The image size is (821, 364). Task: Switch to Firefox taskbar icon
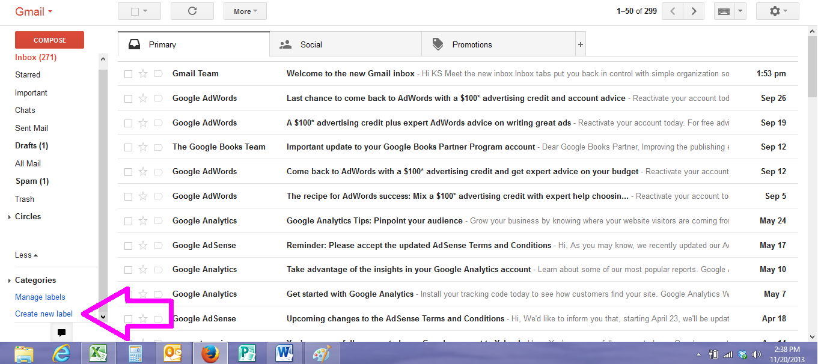click(210, 354)
